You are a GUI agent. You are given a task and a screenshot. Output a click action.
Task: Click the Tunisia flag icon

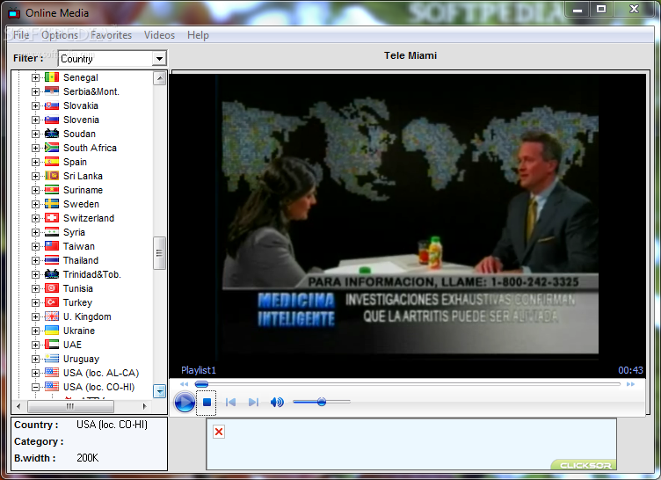(52, 288)
